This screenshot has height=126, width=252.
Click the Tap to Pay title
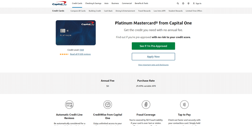(x=184, y=115)
